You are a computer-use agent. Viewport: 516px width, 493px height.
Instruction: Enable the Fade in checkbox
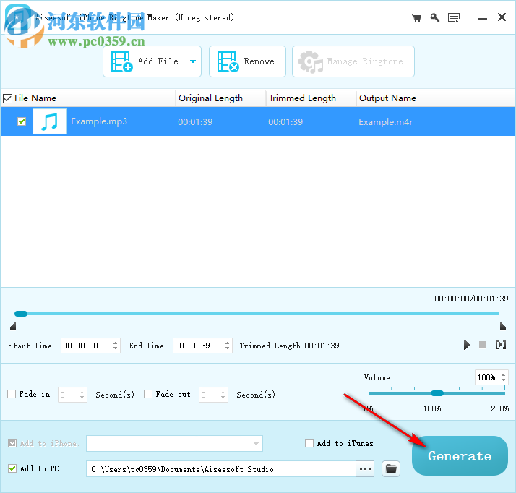[x=12, y=394]
